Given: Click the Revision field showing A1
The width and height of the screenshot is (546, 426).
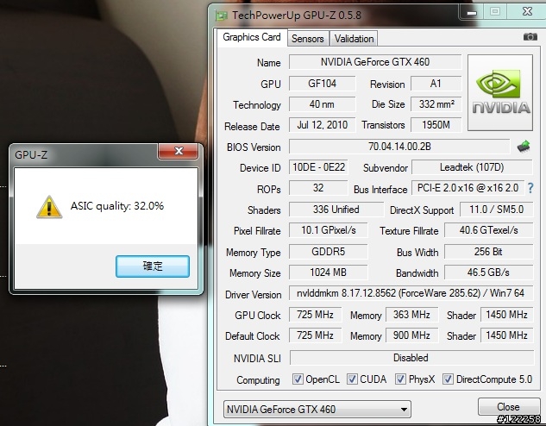Looking at the screenshot, I should coord(436,84).
